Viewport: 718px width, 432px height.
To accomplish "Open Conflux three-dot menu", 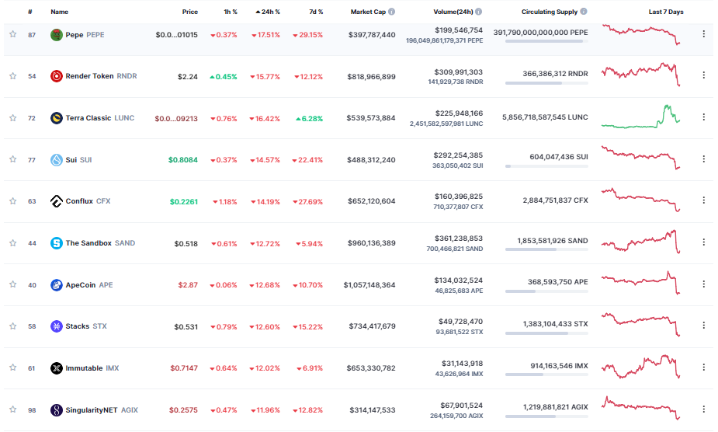I will (704, 200).
